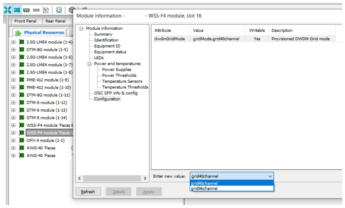Click the Apply button
Image resolution: width=345 pixels, height=208 pixels.
(149, 192)
